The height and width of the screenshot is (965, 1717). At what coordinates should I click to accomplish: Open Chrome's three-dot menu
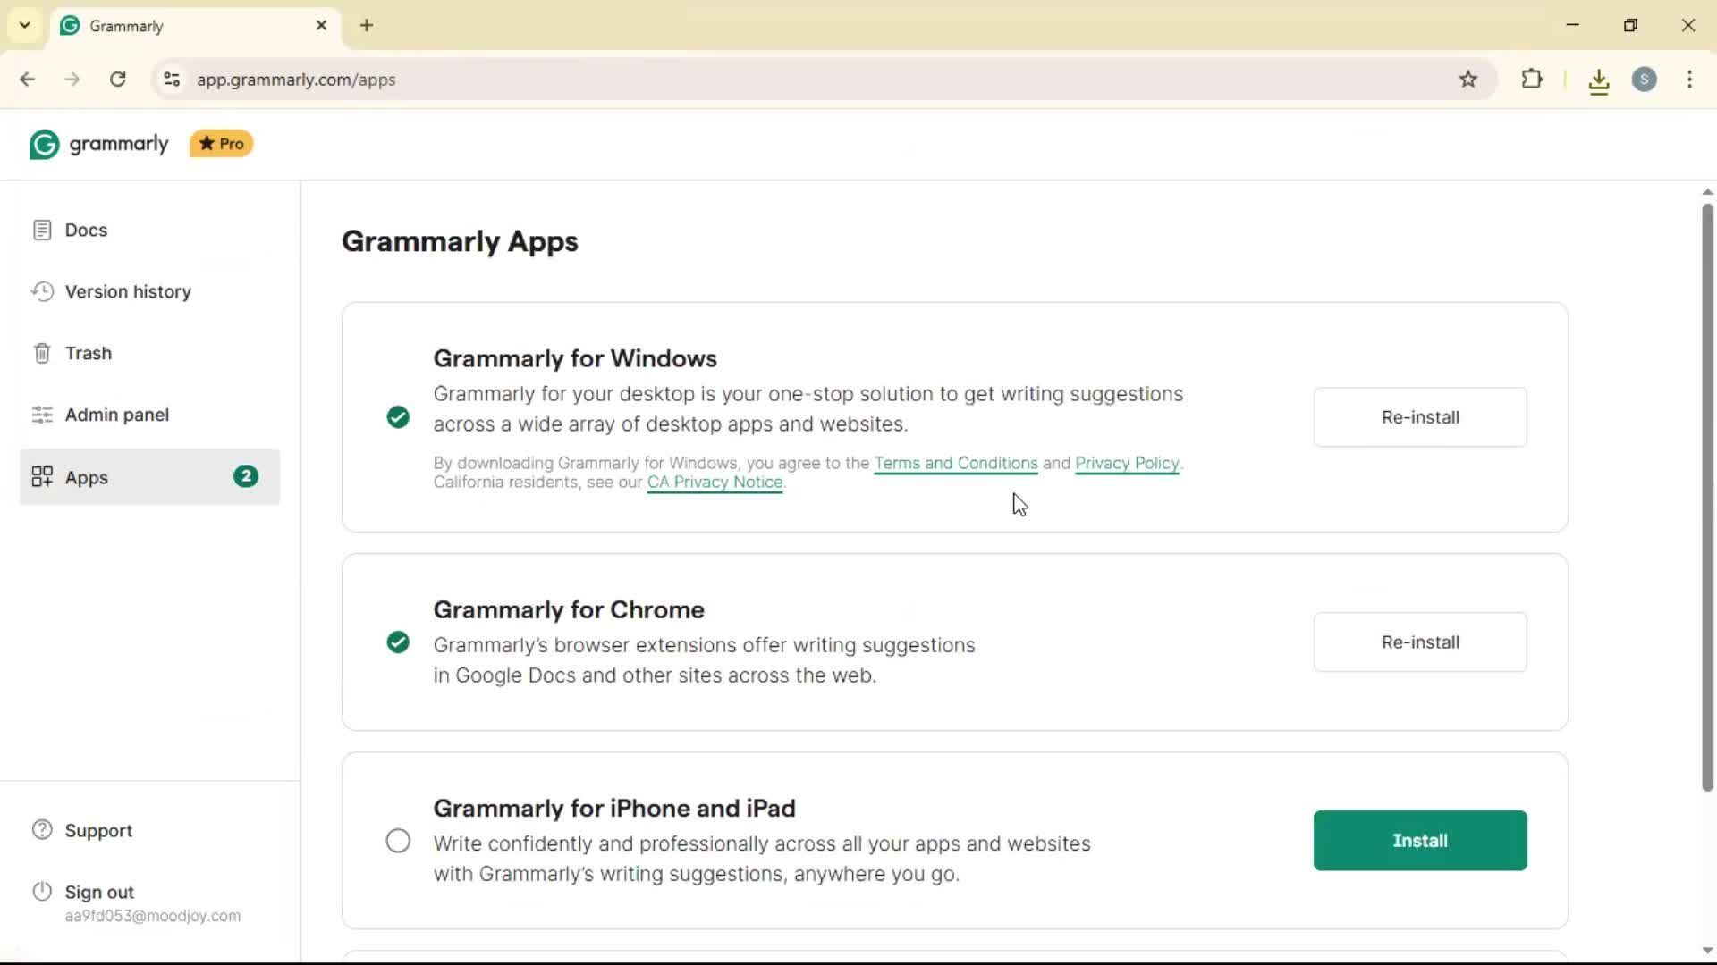[x=1689, y=80]
